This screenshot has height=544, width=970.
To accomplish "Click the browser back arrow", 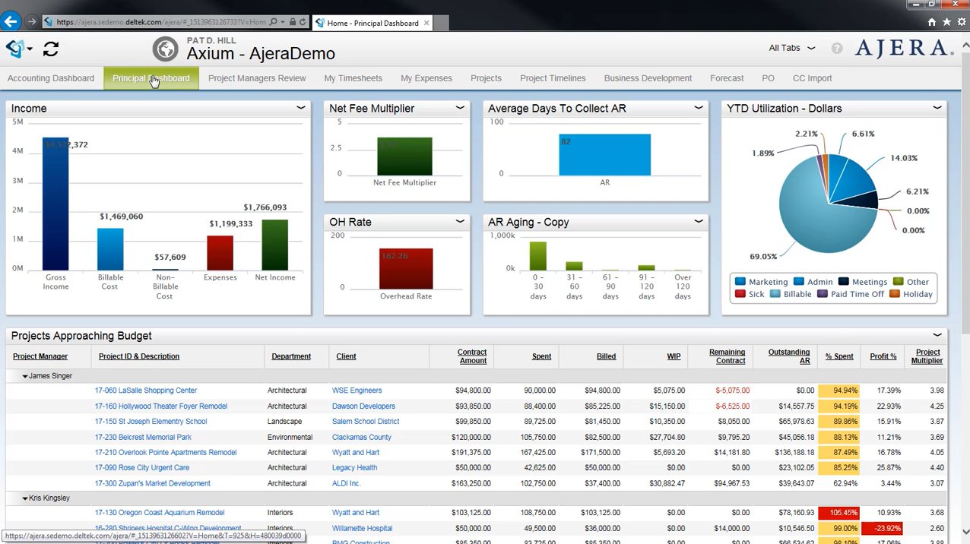I will (11, 21).
